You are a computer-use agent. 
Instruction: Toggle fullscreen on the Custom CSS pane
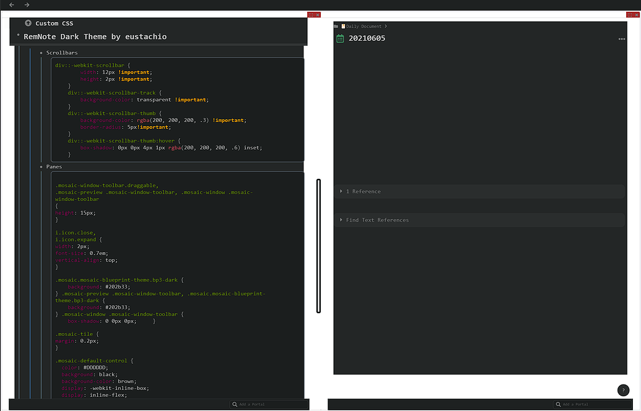(x=312, y=14)
